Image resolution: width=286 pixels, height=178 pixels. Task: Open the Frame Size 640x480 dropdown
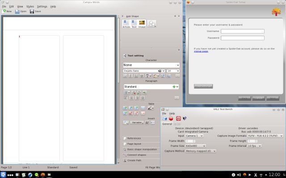(x=195, y=146)
